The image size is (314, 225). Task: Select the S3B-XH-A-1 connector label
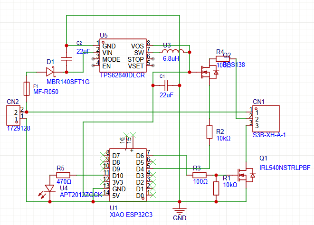[269, 135]
